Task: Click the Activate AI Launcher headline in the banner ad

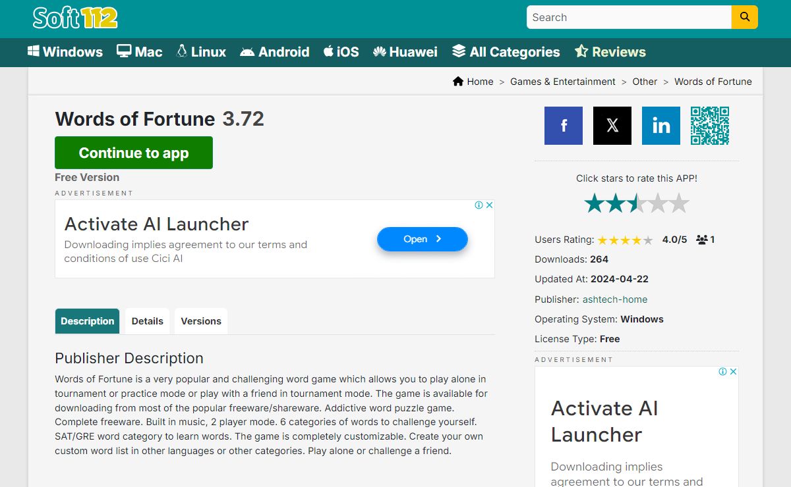Action: (156, 224)
